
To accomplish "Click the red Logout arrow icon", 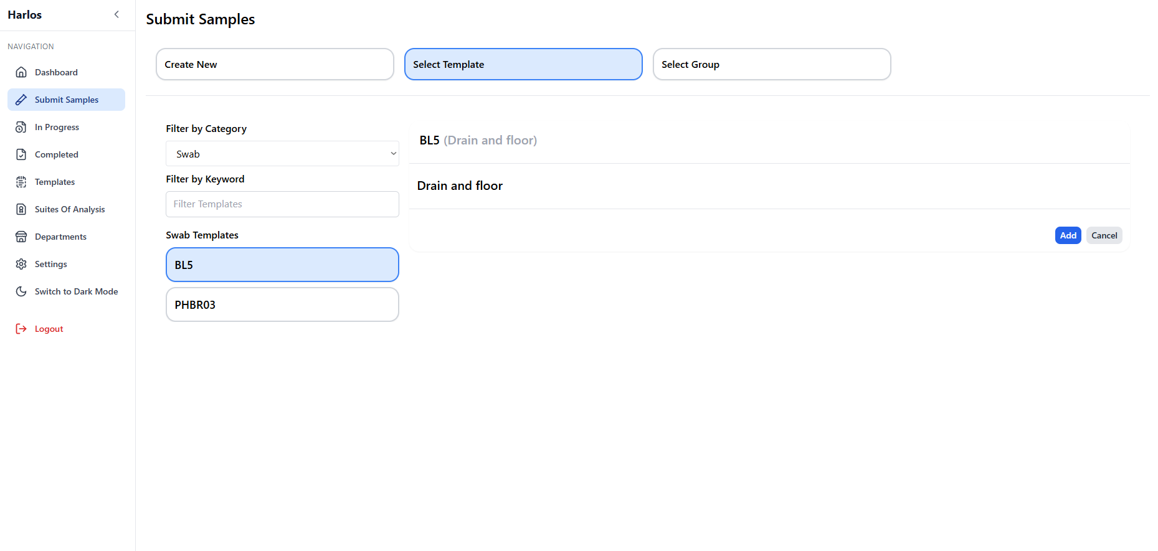I will (x=21, y=329).
